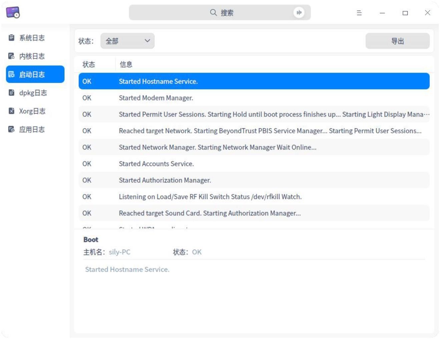
Task: Go to Xorg日志
Action: [x=35, y=111]
